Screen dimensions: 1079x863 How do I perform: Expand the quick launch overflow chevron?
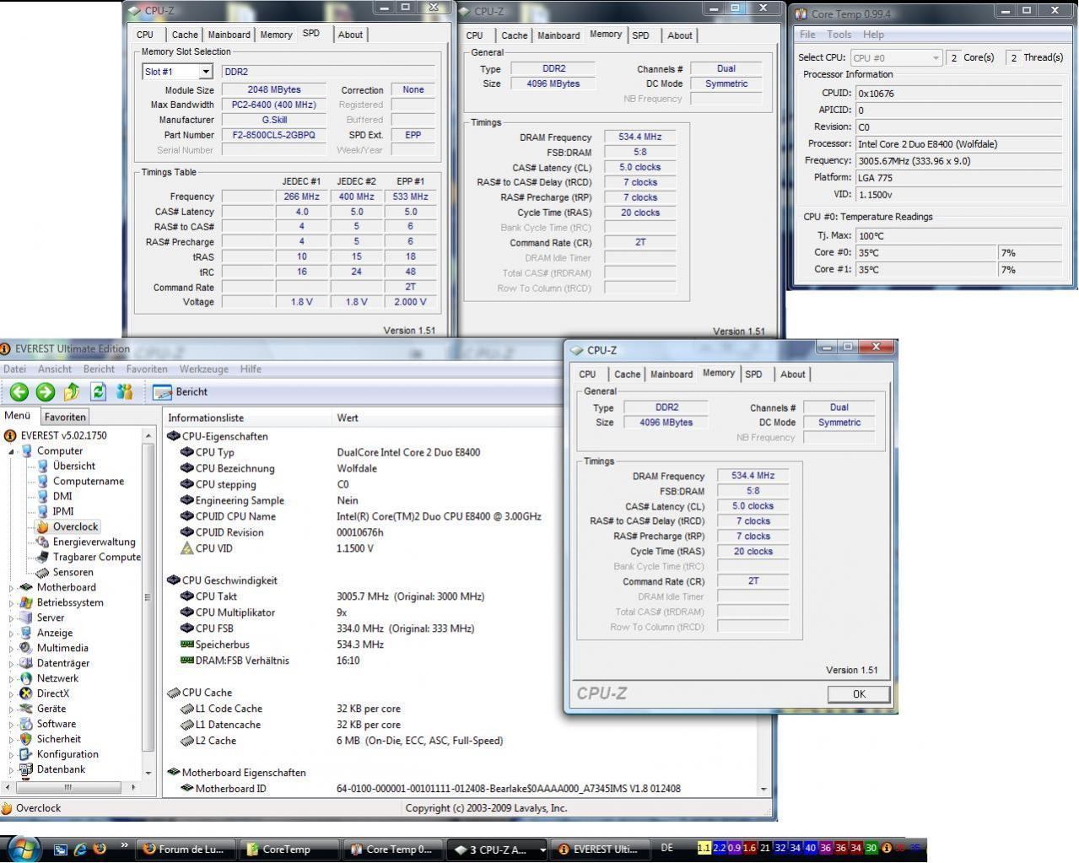pos(125,845)
